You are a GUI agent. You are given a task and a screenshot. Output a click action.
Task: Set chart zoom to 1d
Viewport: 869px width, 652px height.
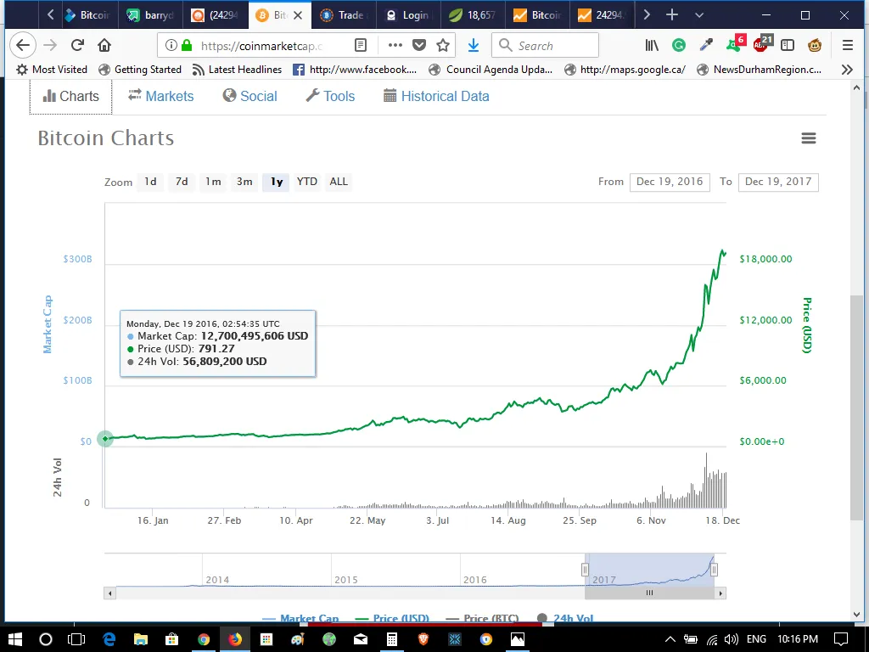150,182
